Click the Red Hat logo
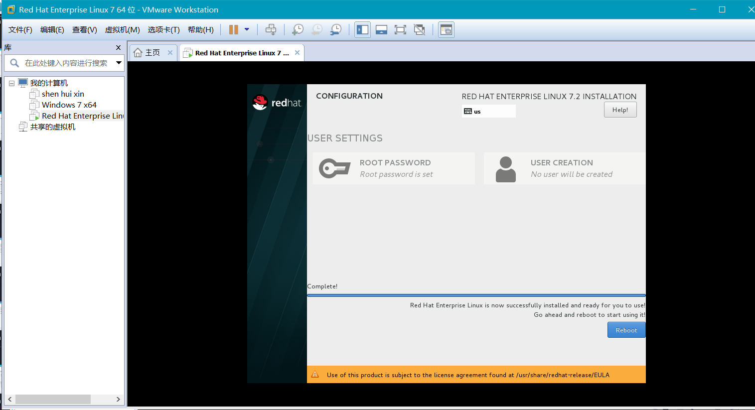The height and width of the screenshot is (410, 755). click(277, 103)
